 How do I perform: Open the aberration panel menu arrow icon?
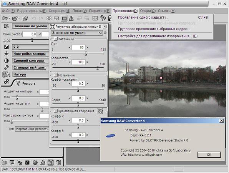(99, 27)
